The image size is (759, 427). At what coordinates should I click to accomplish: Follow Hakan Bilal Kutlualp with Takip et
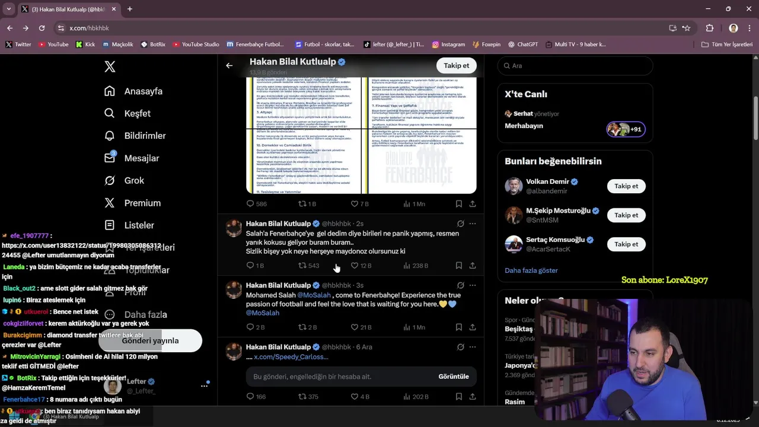point(457,66)
